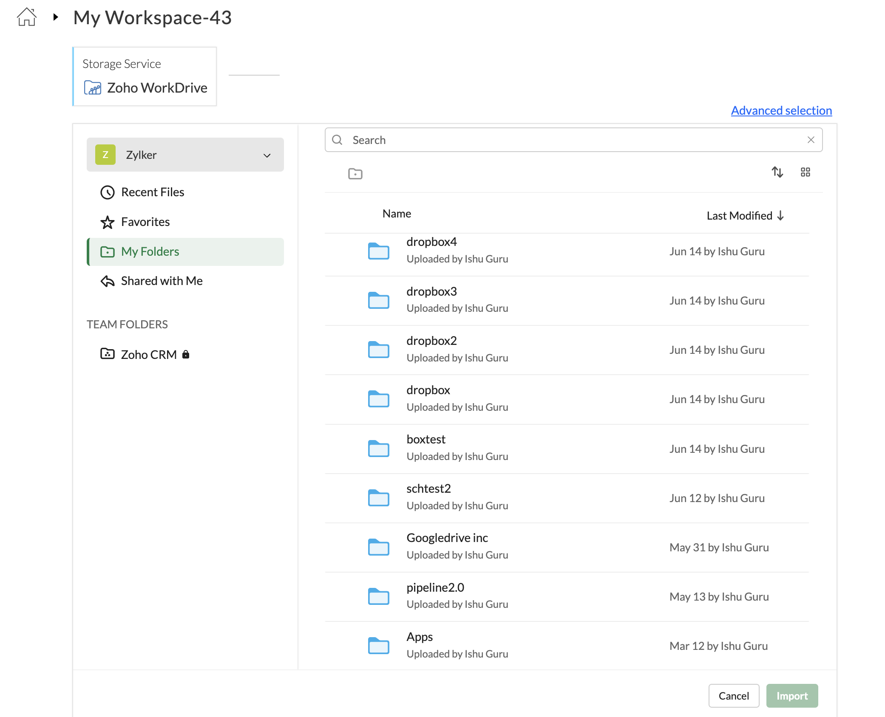Click the Import button
885x717 pixels.
point(791,696)
